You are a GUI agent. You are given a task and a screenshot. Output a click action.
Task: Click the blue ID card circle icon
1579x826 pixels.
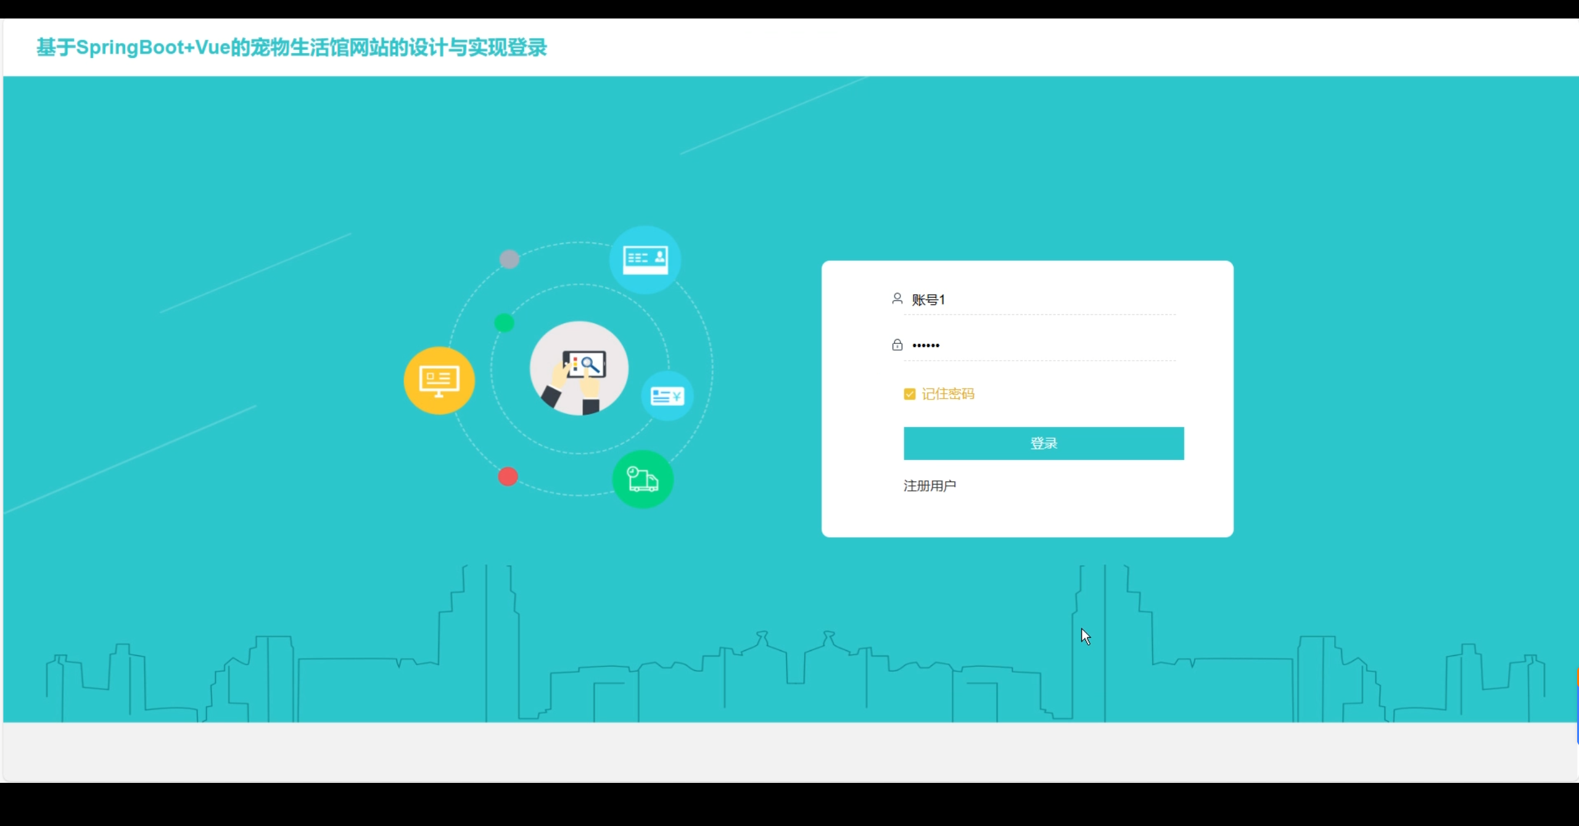pyautogui.click(x=645, y=259)
